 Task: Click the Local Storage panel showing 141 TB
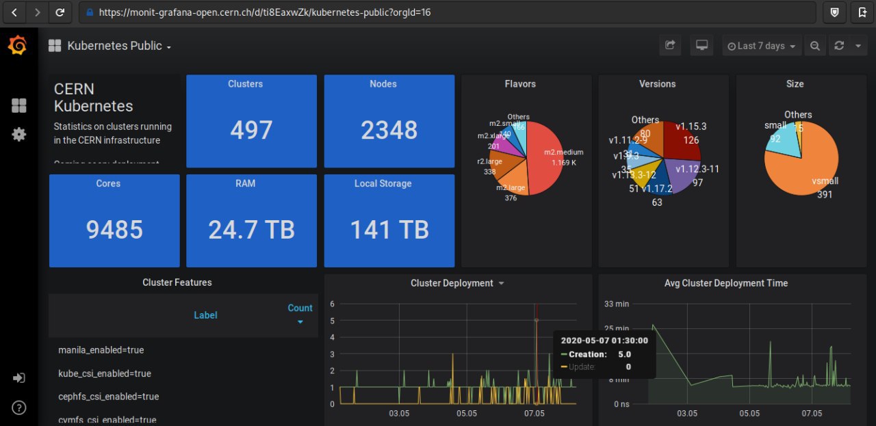point(389,220)
